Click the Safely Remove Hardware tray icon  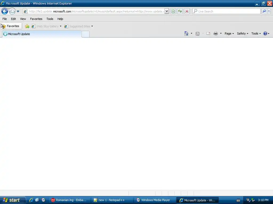253,200
